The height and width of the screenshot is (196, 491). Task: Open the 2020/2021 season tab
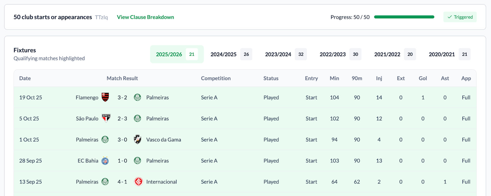click(449, 54)
